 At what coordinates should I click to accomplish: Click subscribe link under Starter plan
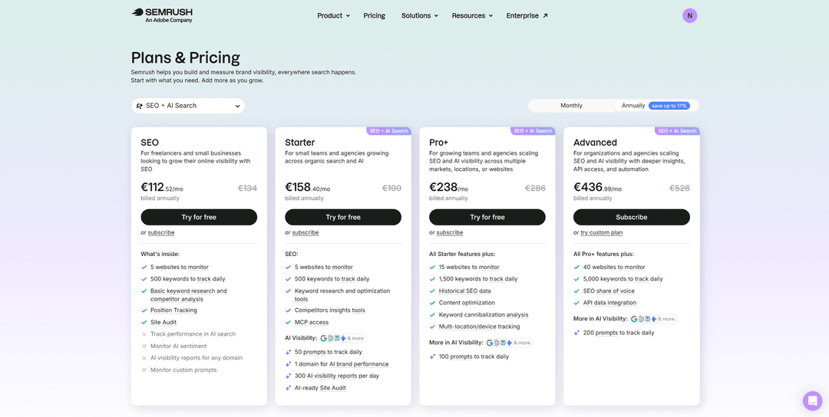click(306, 233)
